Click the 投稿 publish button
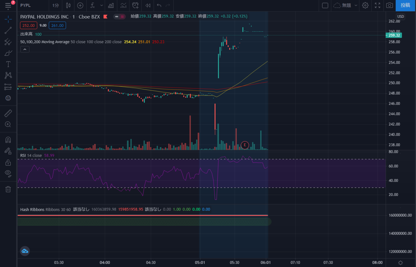The height and width of the screenshot is (267, 416). [405, 5]
